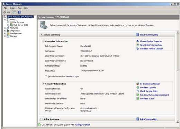Expand the Features tree node

click(5, 28)
